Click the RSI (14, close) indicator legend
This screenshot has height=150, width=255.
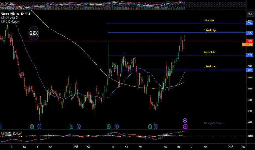click(8, 4)
